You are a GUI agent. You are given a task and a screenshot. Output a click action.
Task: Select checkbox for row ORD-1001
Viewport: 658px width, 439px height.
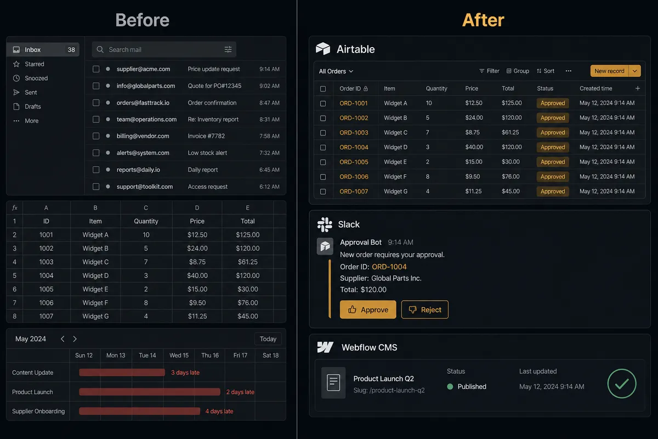323,103
